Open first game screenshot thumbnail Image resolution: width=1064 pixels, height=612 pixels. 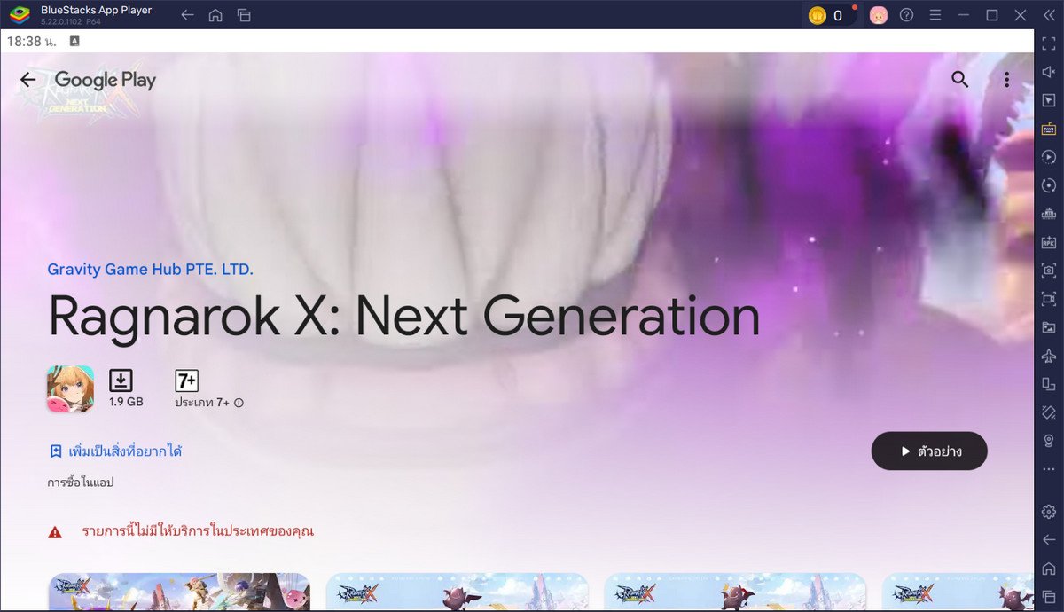point(179,592)
